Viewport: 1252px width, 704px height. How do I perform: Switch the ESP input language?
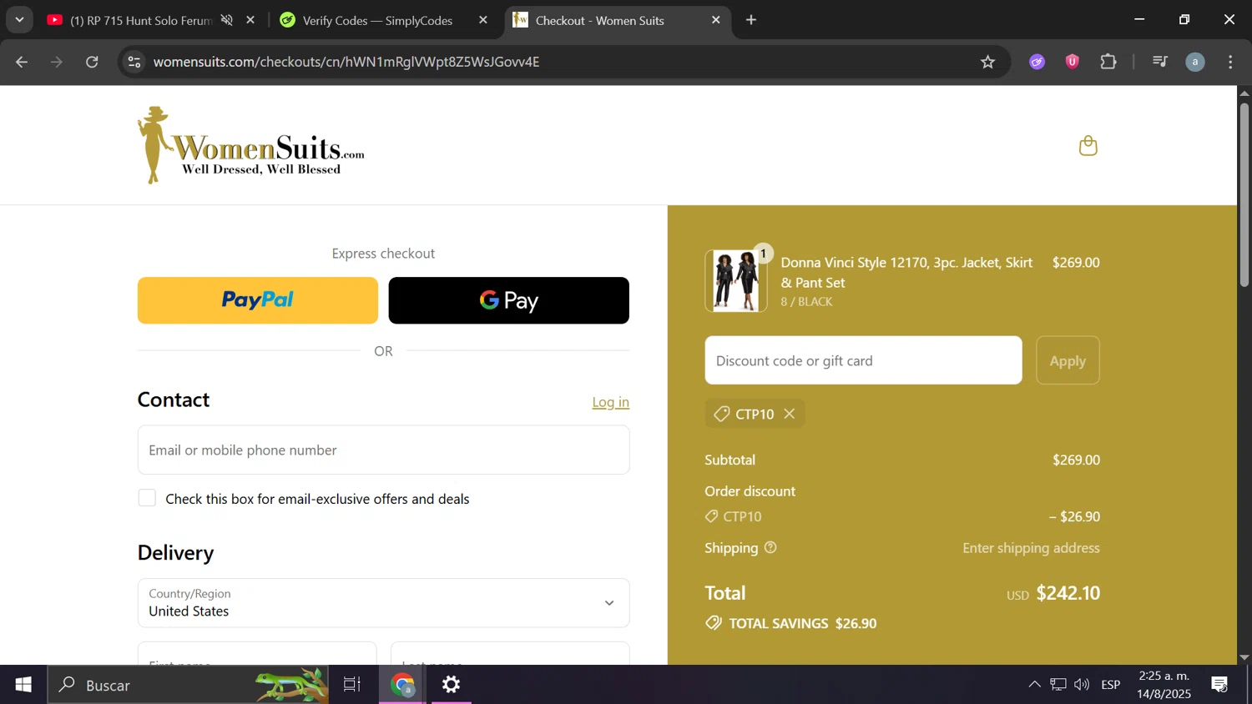point(1110,685)
